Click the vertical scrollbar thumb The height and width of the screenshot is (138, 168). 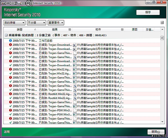[x=162, y=38]
